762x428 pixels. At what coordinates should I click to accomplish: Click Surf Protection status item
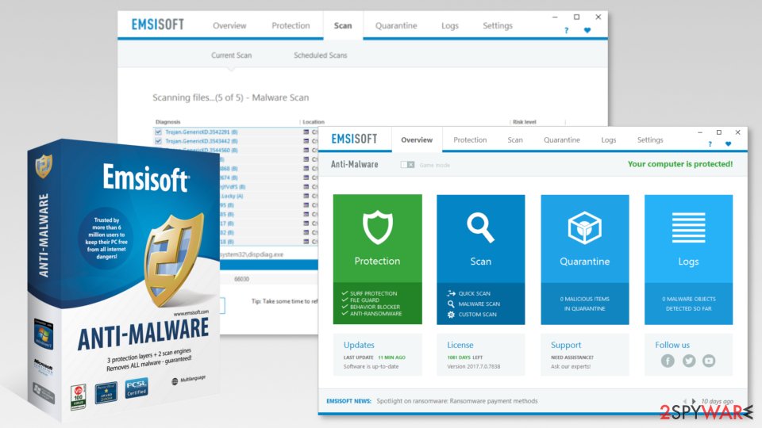(x=369, y=293)
